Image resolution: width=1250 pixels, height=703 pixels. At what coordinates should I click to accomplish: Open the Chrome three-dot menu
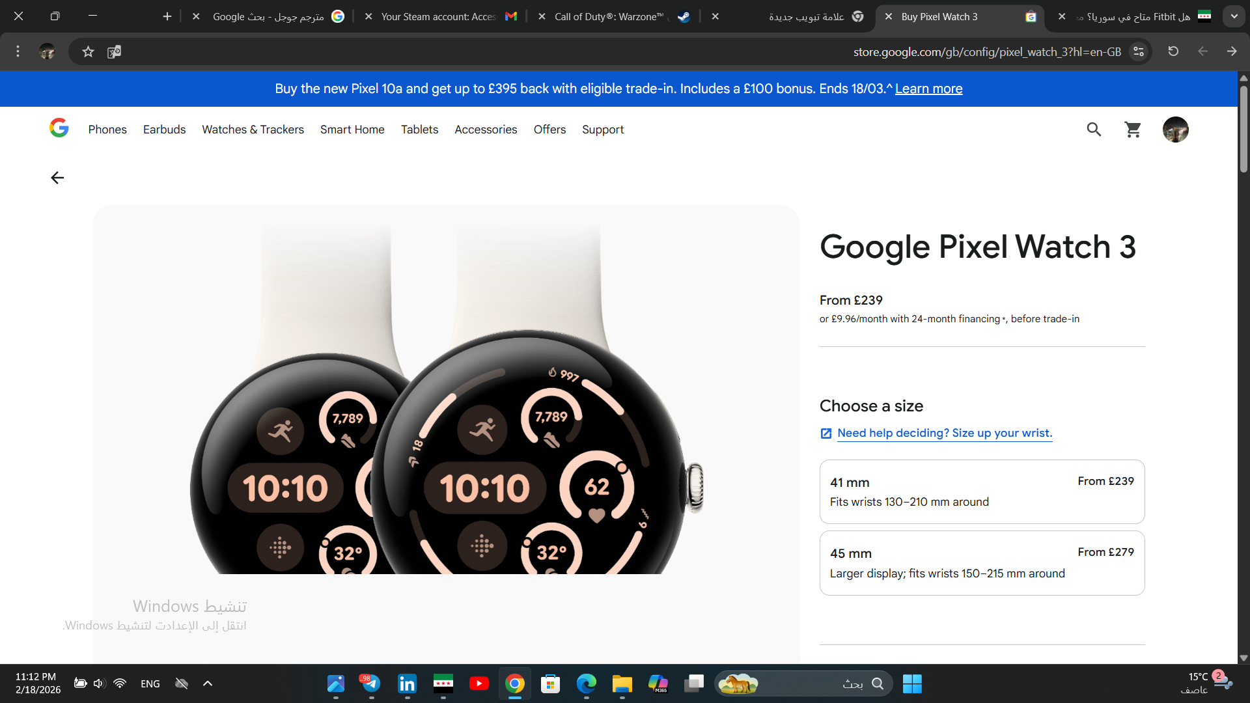tap(18, 51)
